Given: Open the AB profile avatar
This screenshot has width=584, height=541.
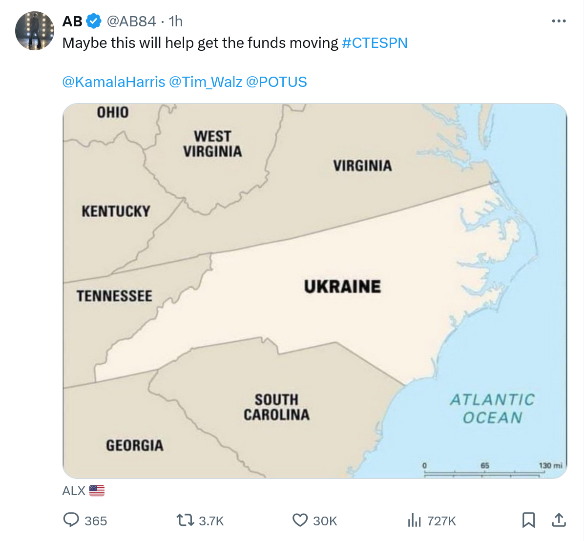Looking at the screenshot, I should pyautogui.click(x=34, y=31).
